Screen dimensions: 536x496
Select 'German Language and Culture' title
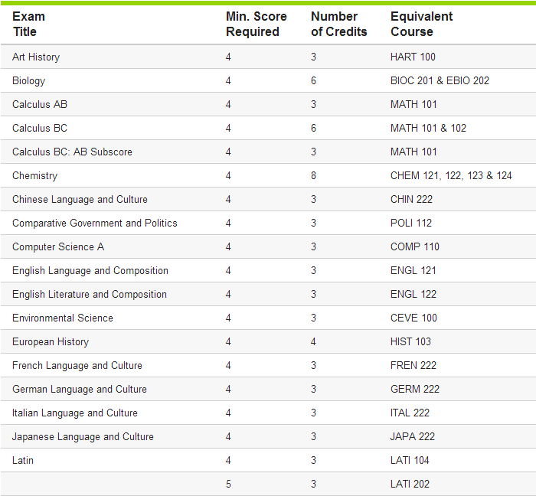click(x=80, y=390)
